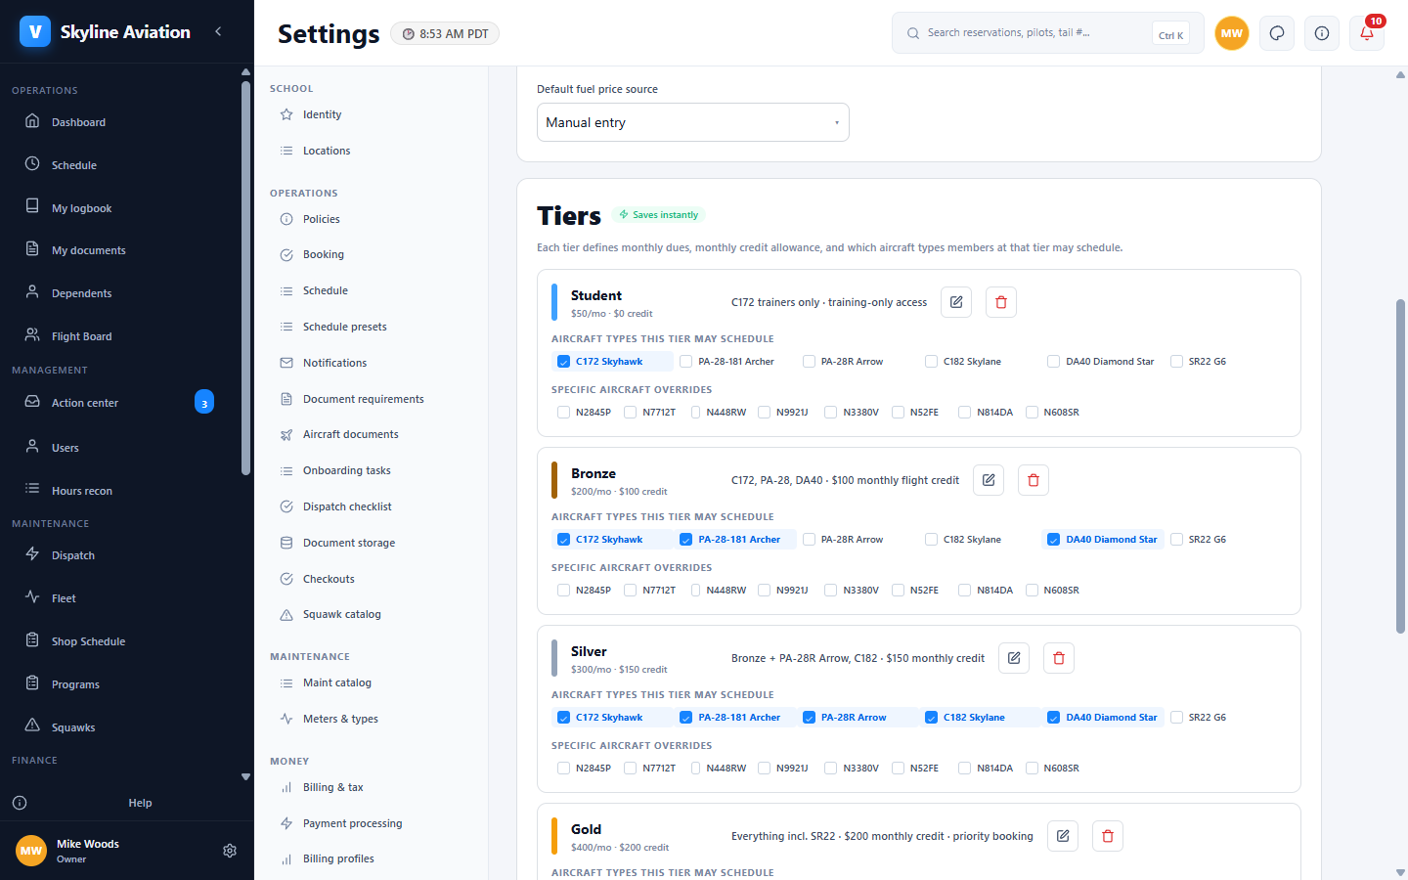Open Aircraft documents settings
The width and height of the screenshot is (1408, 880).
coord(372,434)
